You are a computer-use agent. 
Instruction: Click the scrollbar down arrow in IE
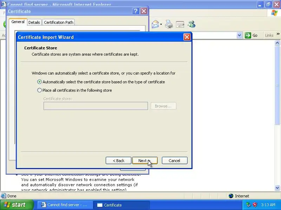click(277, 188)
